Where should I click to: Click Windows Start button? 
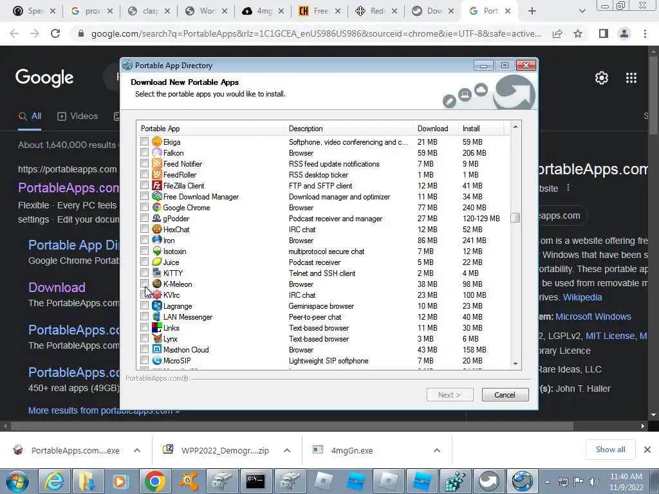pyautogui.click(x=17, y=481)
